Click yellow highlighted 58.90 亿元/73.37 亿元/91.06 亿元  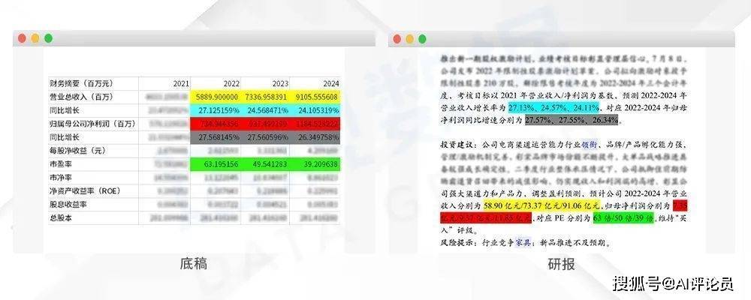(x=541, y=205)
